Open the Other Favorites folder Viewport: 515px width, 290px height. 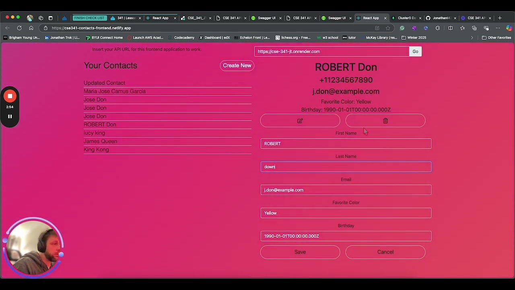click(x=496, y=37)
